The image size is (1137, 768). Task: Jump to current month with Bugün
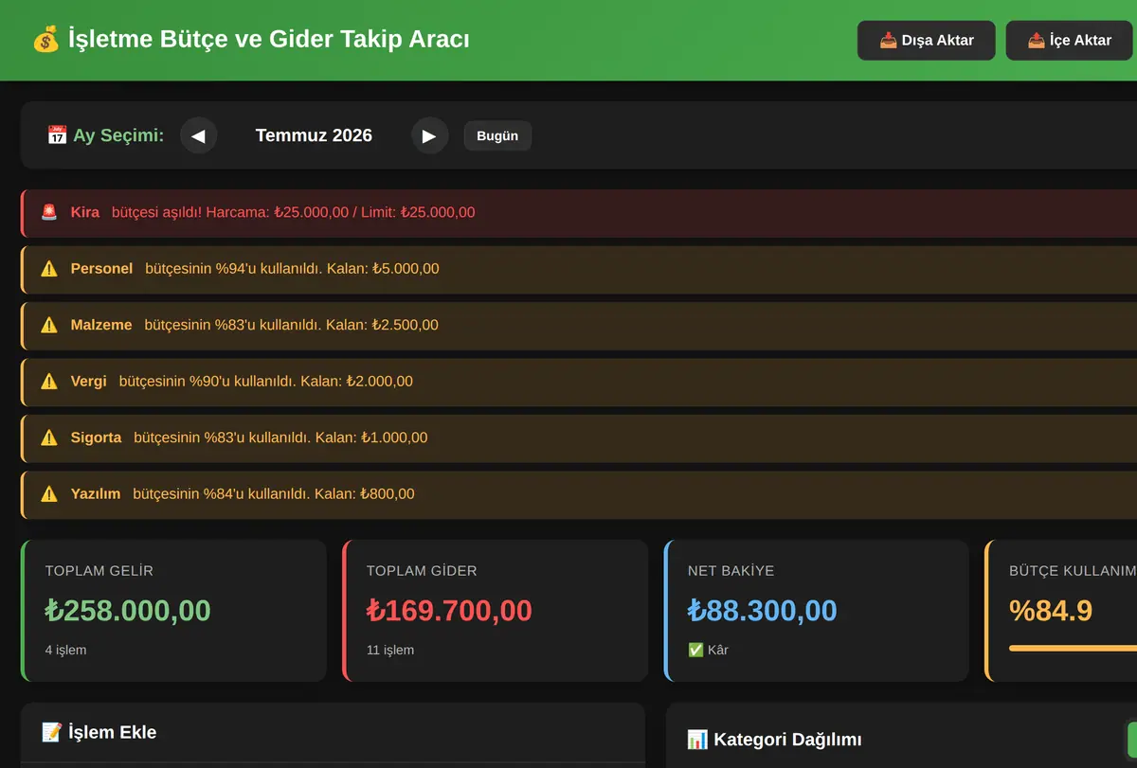pyautogui.click(x=497, y=135)
